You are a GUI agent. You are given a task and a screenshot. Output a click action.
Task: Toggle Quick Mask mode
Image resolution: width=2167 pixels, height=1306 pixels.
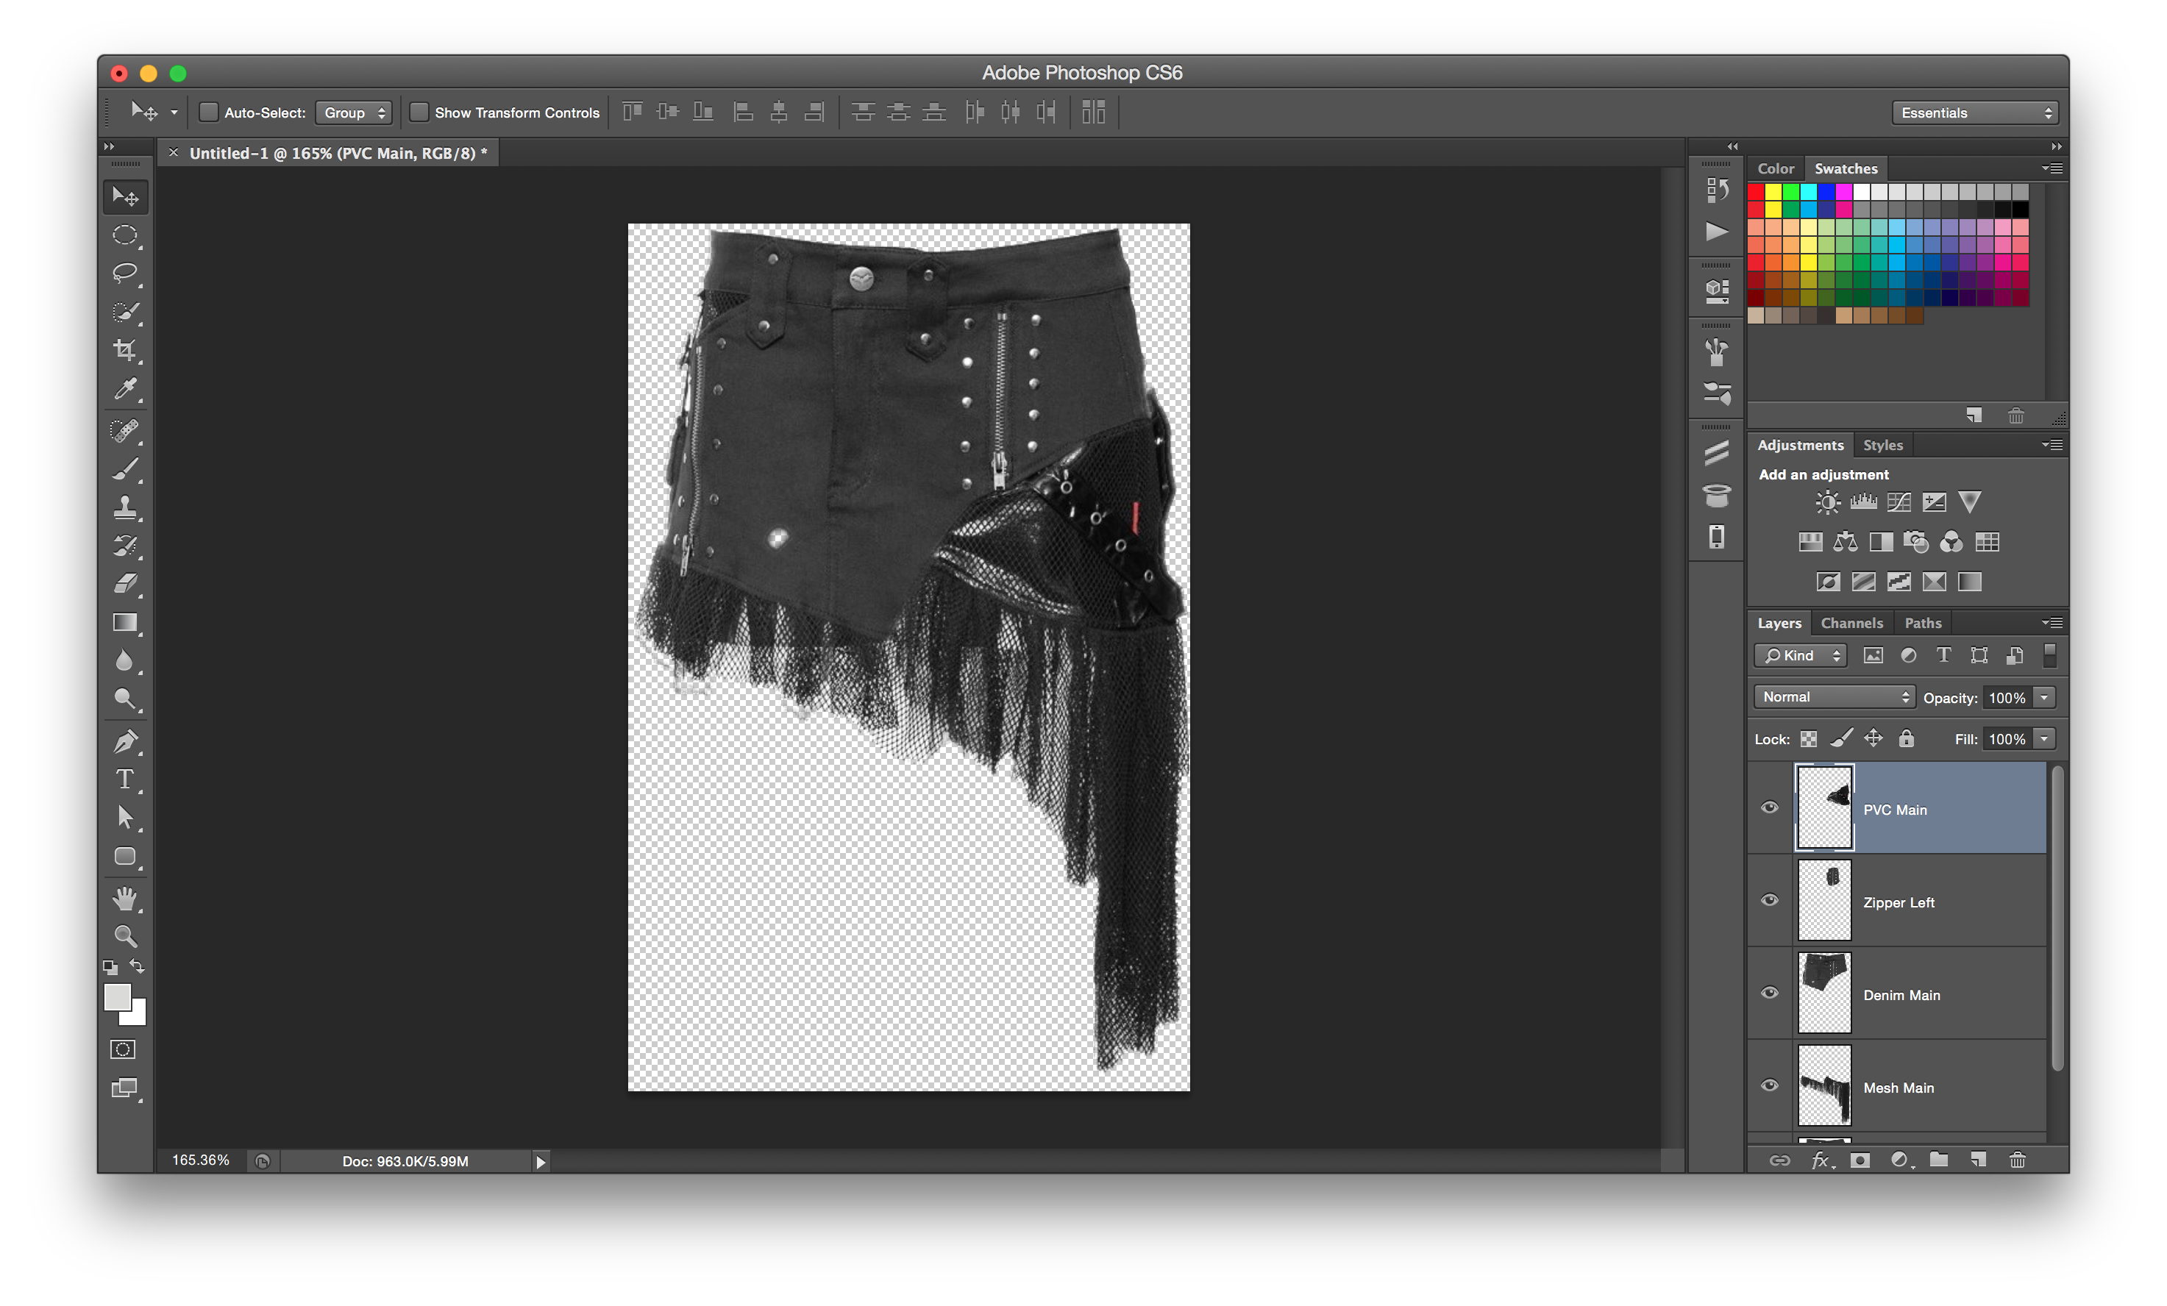(x=123, y=1049)
